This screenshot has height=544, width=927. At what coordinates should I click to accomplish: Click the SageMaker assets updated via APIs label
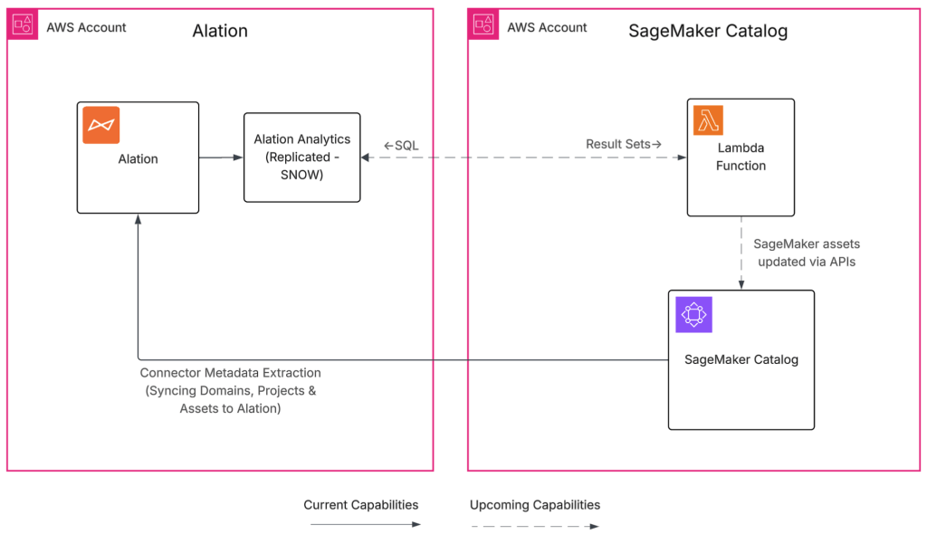click(808, 253)
